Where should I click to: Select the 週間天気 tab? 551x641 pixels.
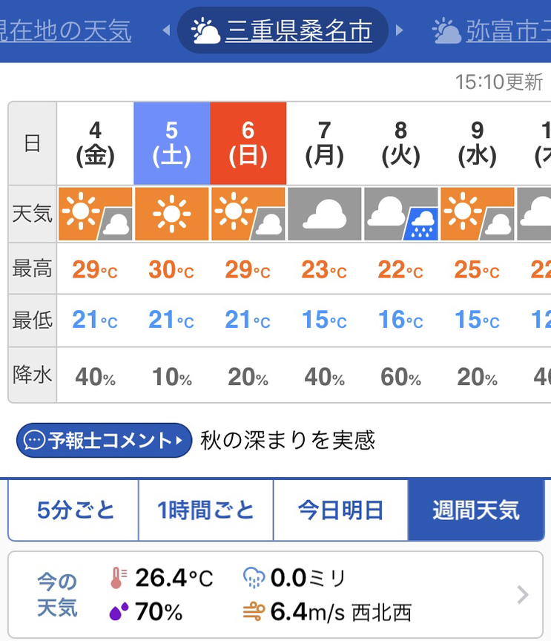click(x=475, y=510)
